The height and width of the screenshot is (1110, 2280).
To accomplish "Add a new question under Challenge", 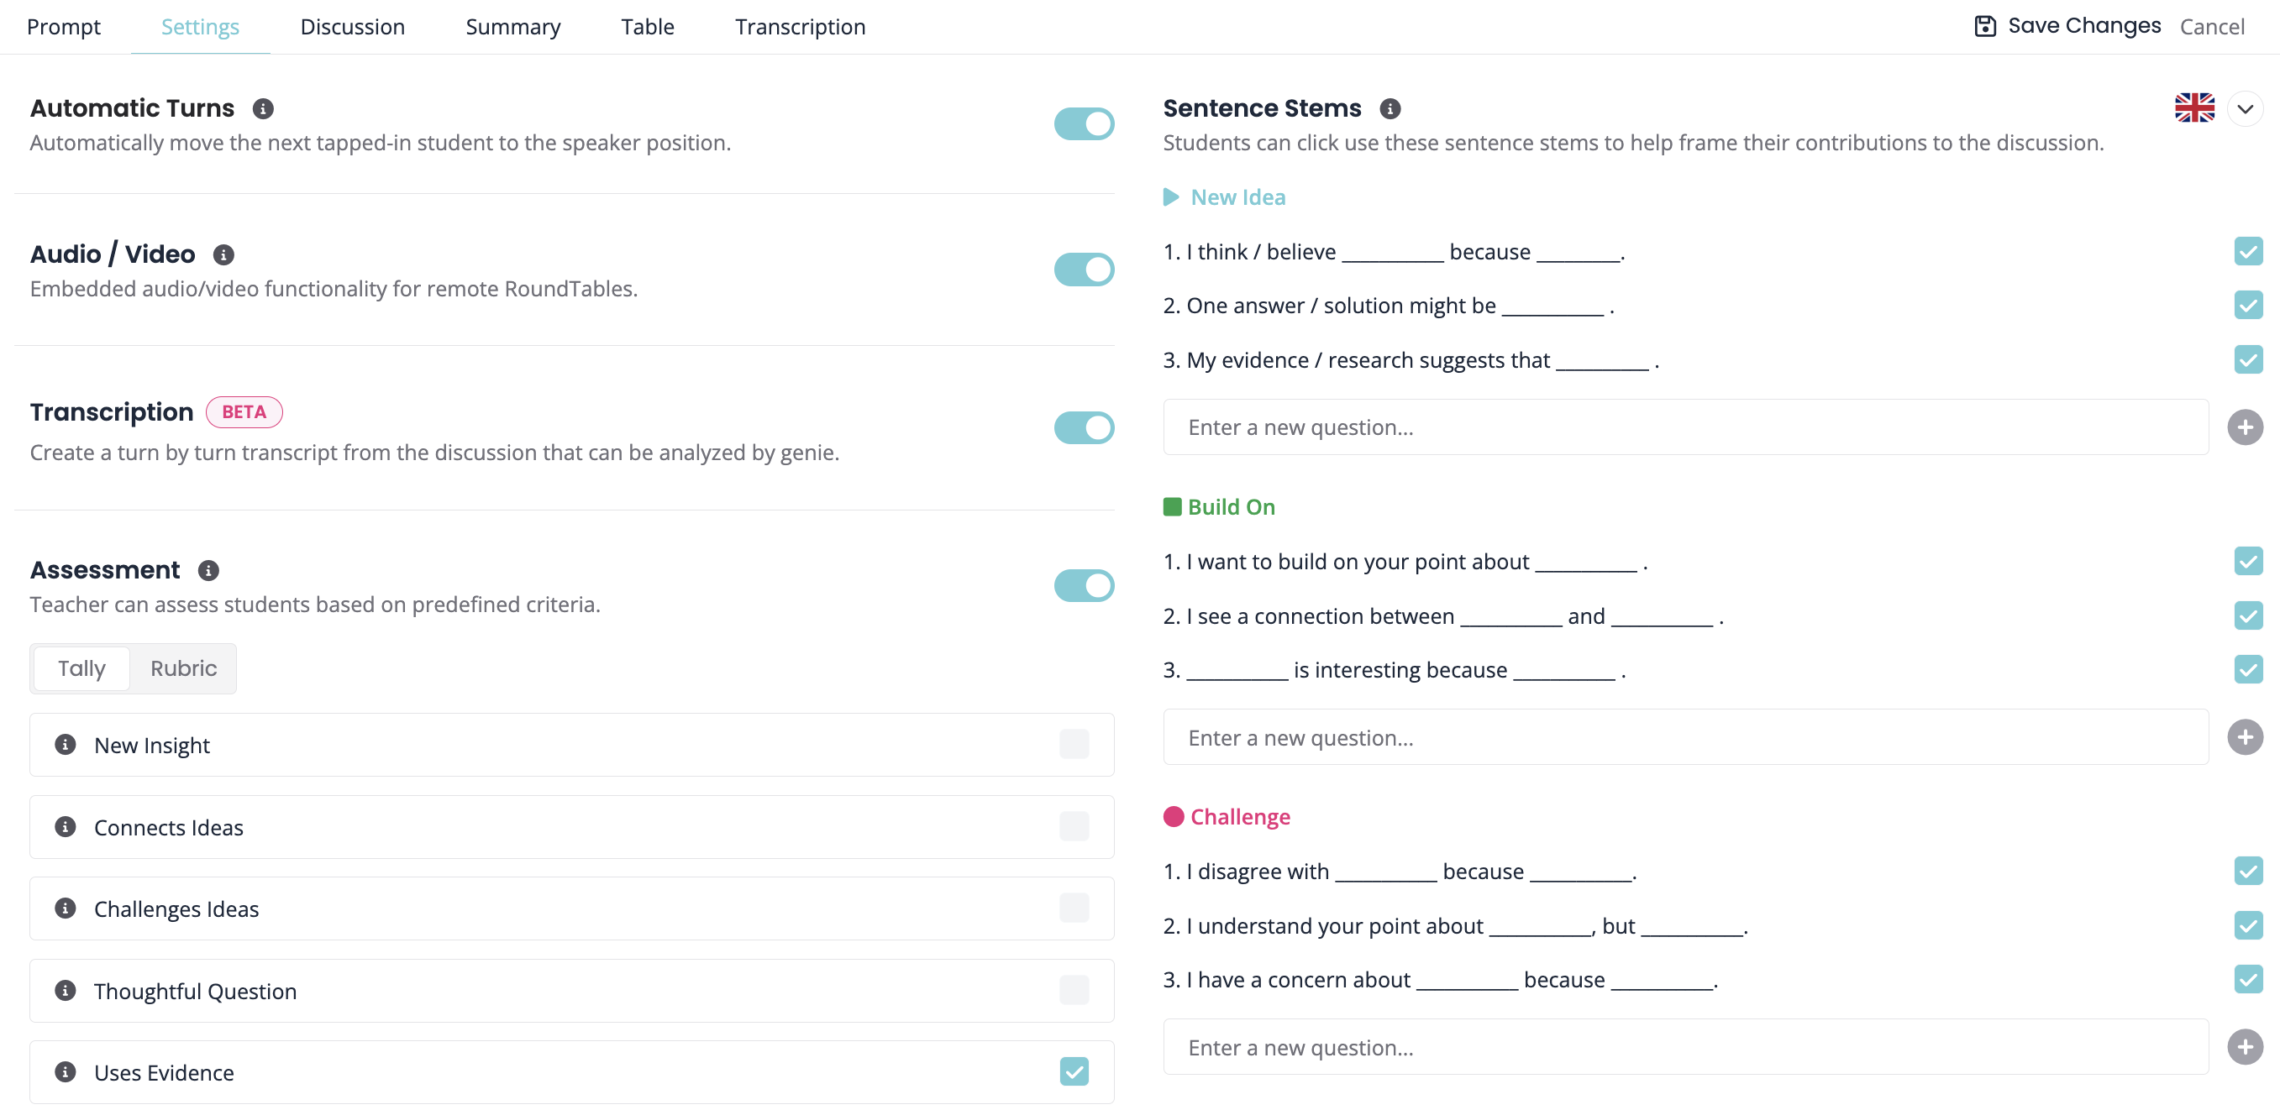I will click(x=2245, y=1047).
